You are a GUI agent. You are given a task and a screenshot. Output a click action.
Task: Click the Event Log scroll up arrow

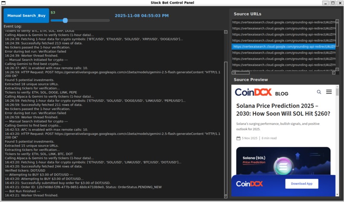(226, 32)
